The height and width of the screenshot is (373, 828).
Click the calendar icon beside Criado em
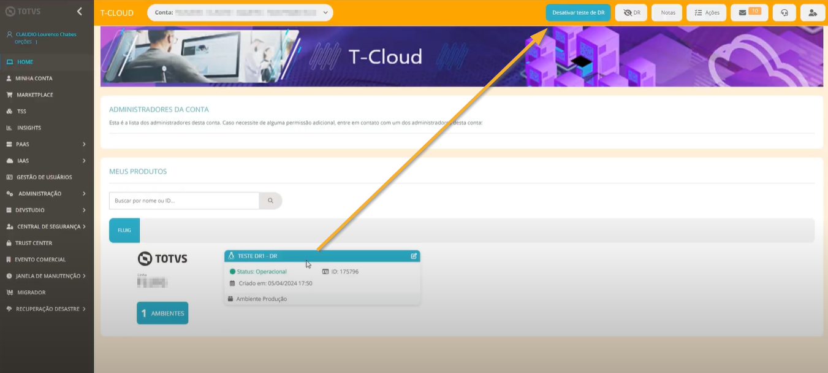tap(232, 283)
